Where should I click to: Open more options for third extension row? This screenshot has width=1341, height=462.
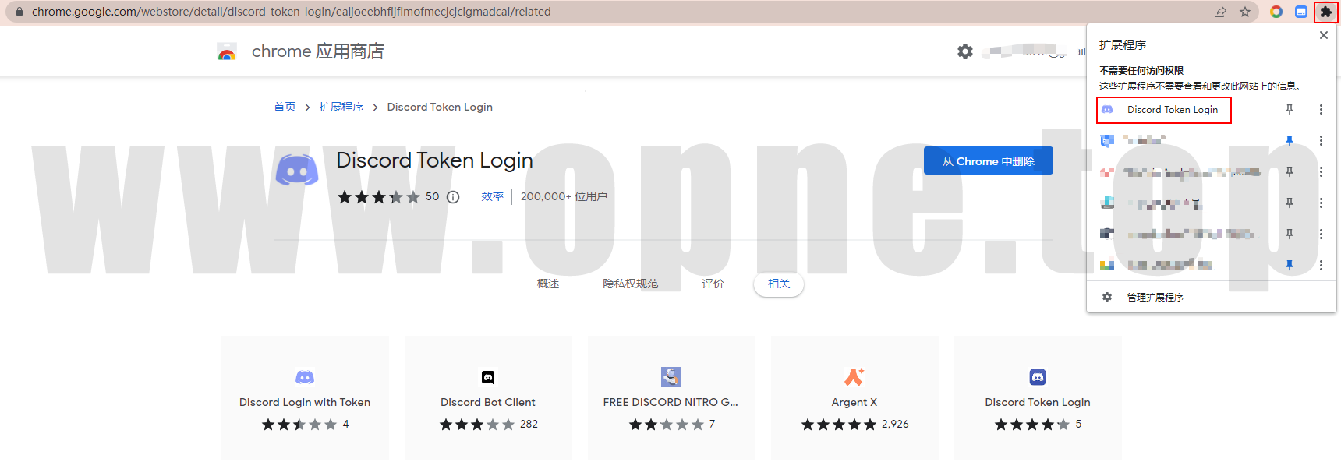click(x=1321, y=171)
